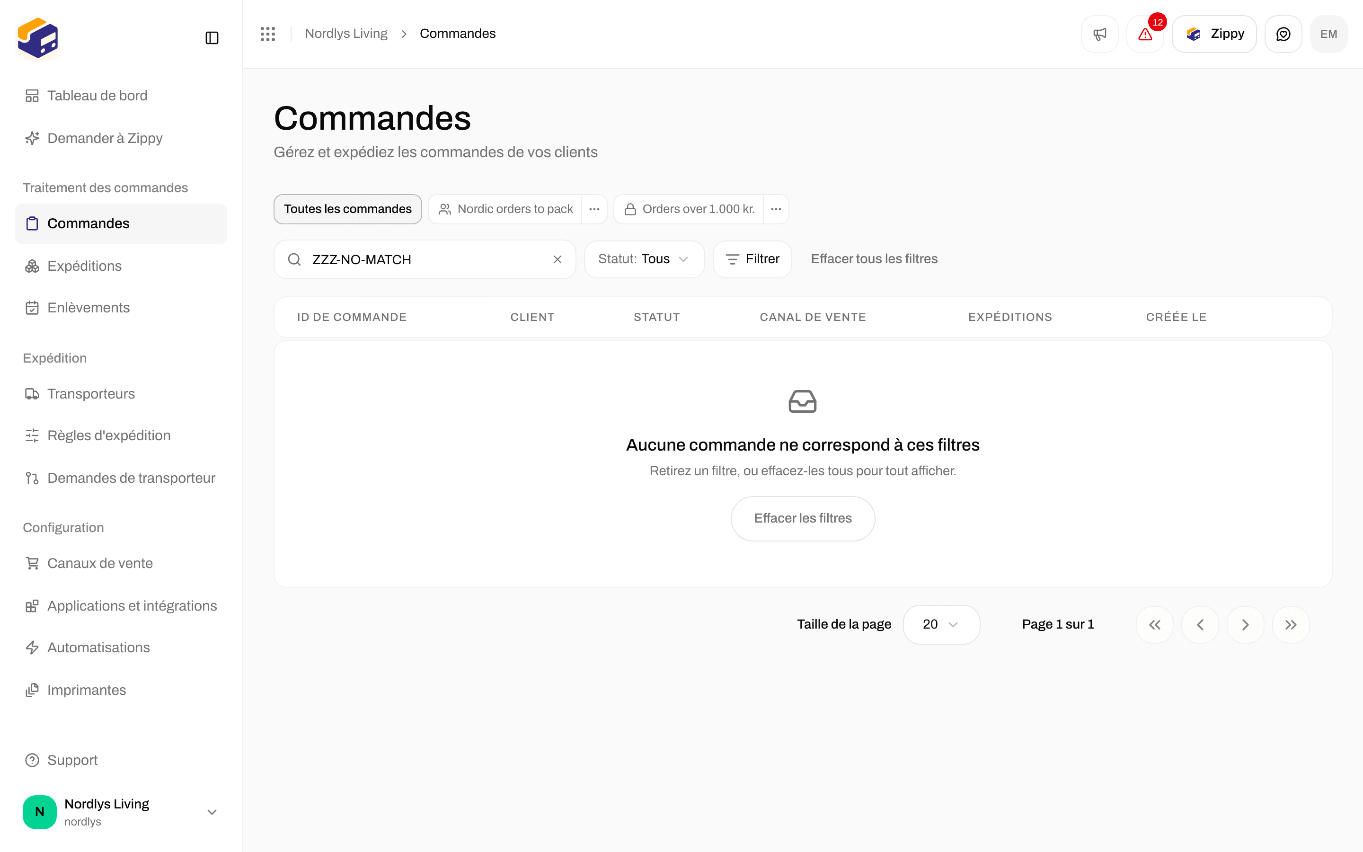Open Demandes de transporteur

pos(121,478)
